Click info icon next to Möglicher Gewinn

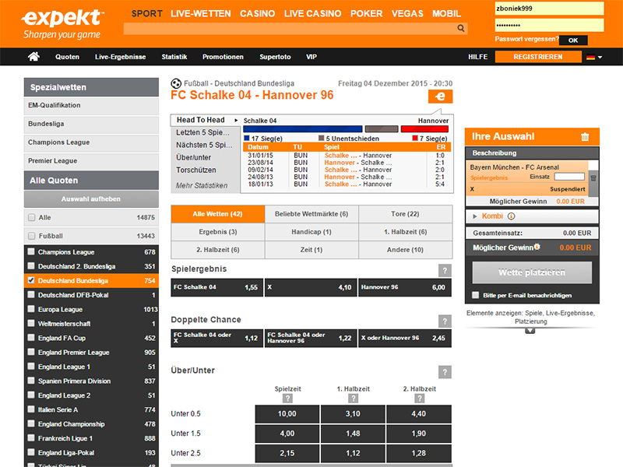coord(537,247)
